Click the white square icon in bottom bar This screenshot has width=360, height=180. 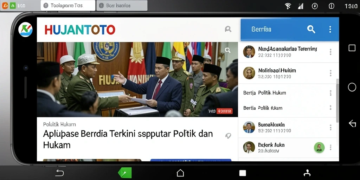(243, 173)
